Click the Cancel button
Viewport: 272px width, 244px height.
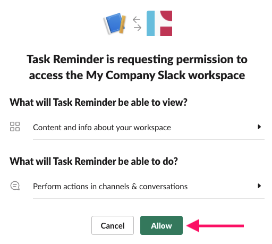[x=113, y=225]
